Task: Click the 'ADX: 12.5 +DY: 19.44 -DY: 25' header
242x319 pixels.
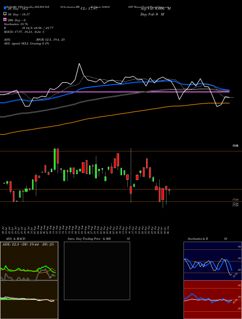Action: (x=28, y=245)
